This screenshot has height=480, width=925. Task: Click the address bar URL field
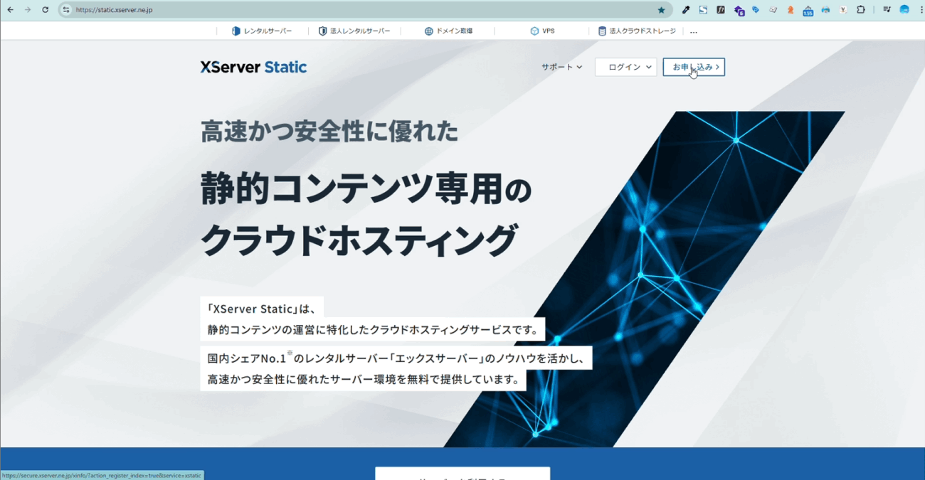click(356, 10)
